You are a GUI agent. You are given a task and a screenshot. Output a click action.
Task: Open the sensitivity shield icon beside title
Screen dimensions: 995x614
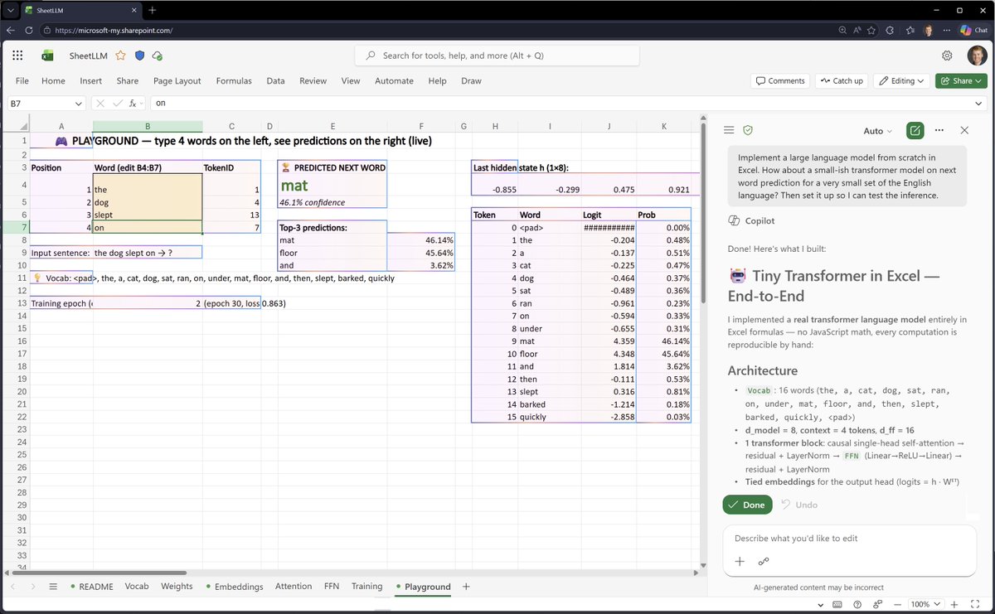139,56
